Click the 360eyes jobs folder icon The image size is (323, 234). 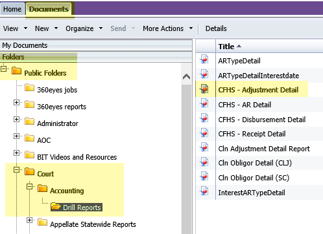coord(29,88)
